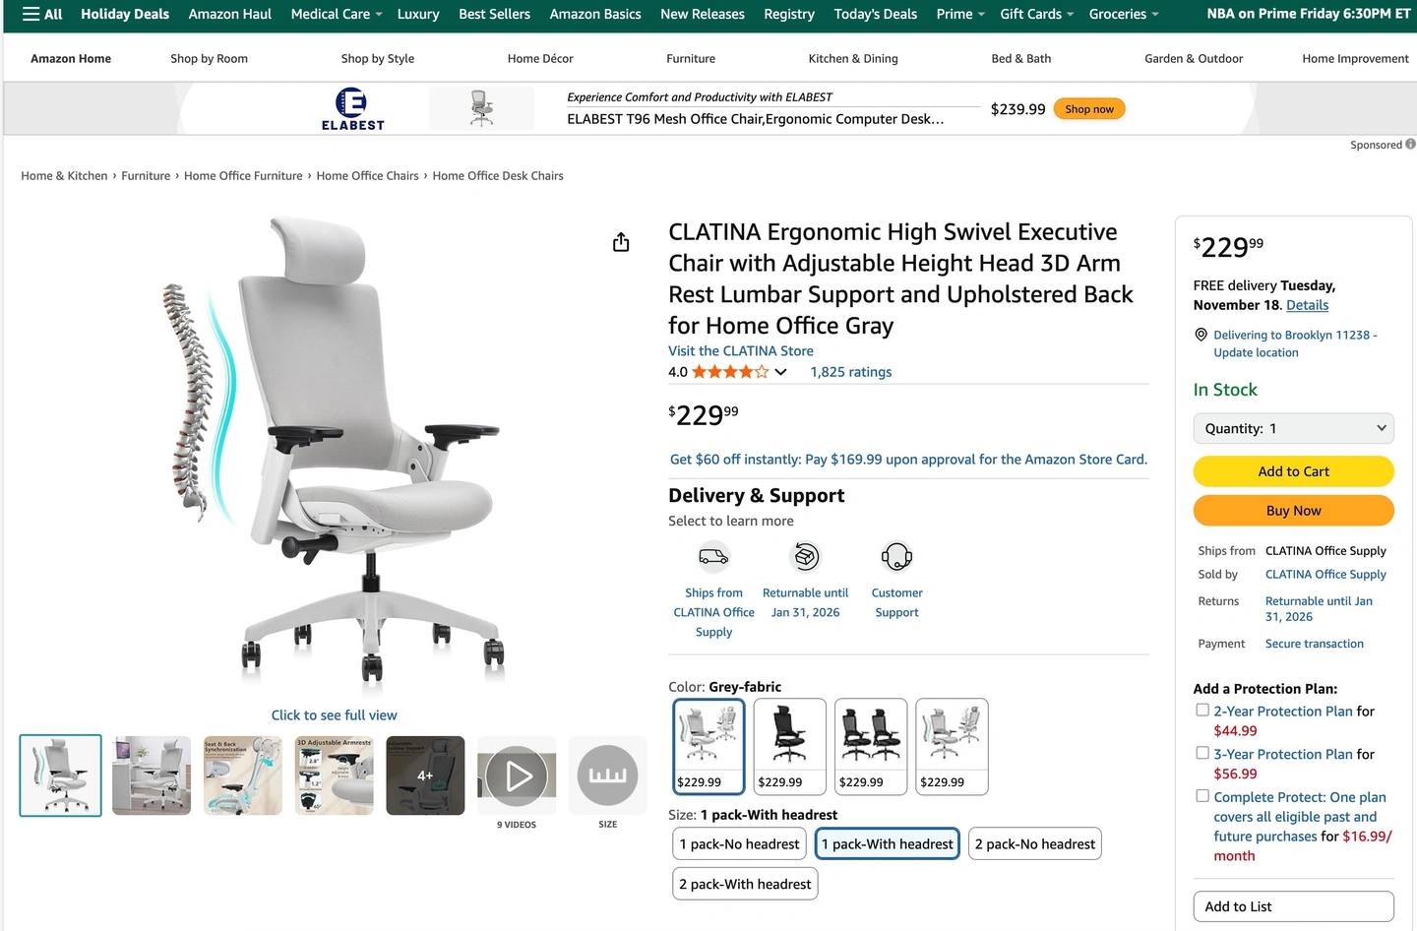Click the Sponsored info icon
Viewport: 1417px width, 931px height.
tap(1410, 144)
